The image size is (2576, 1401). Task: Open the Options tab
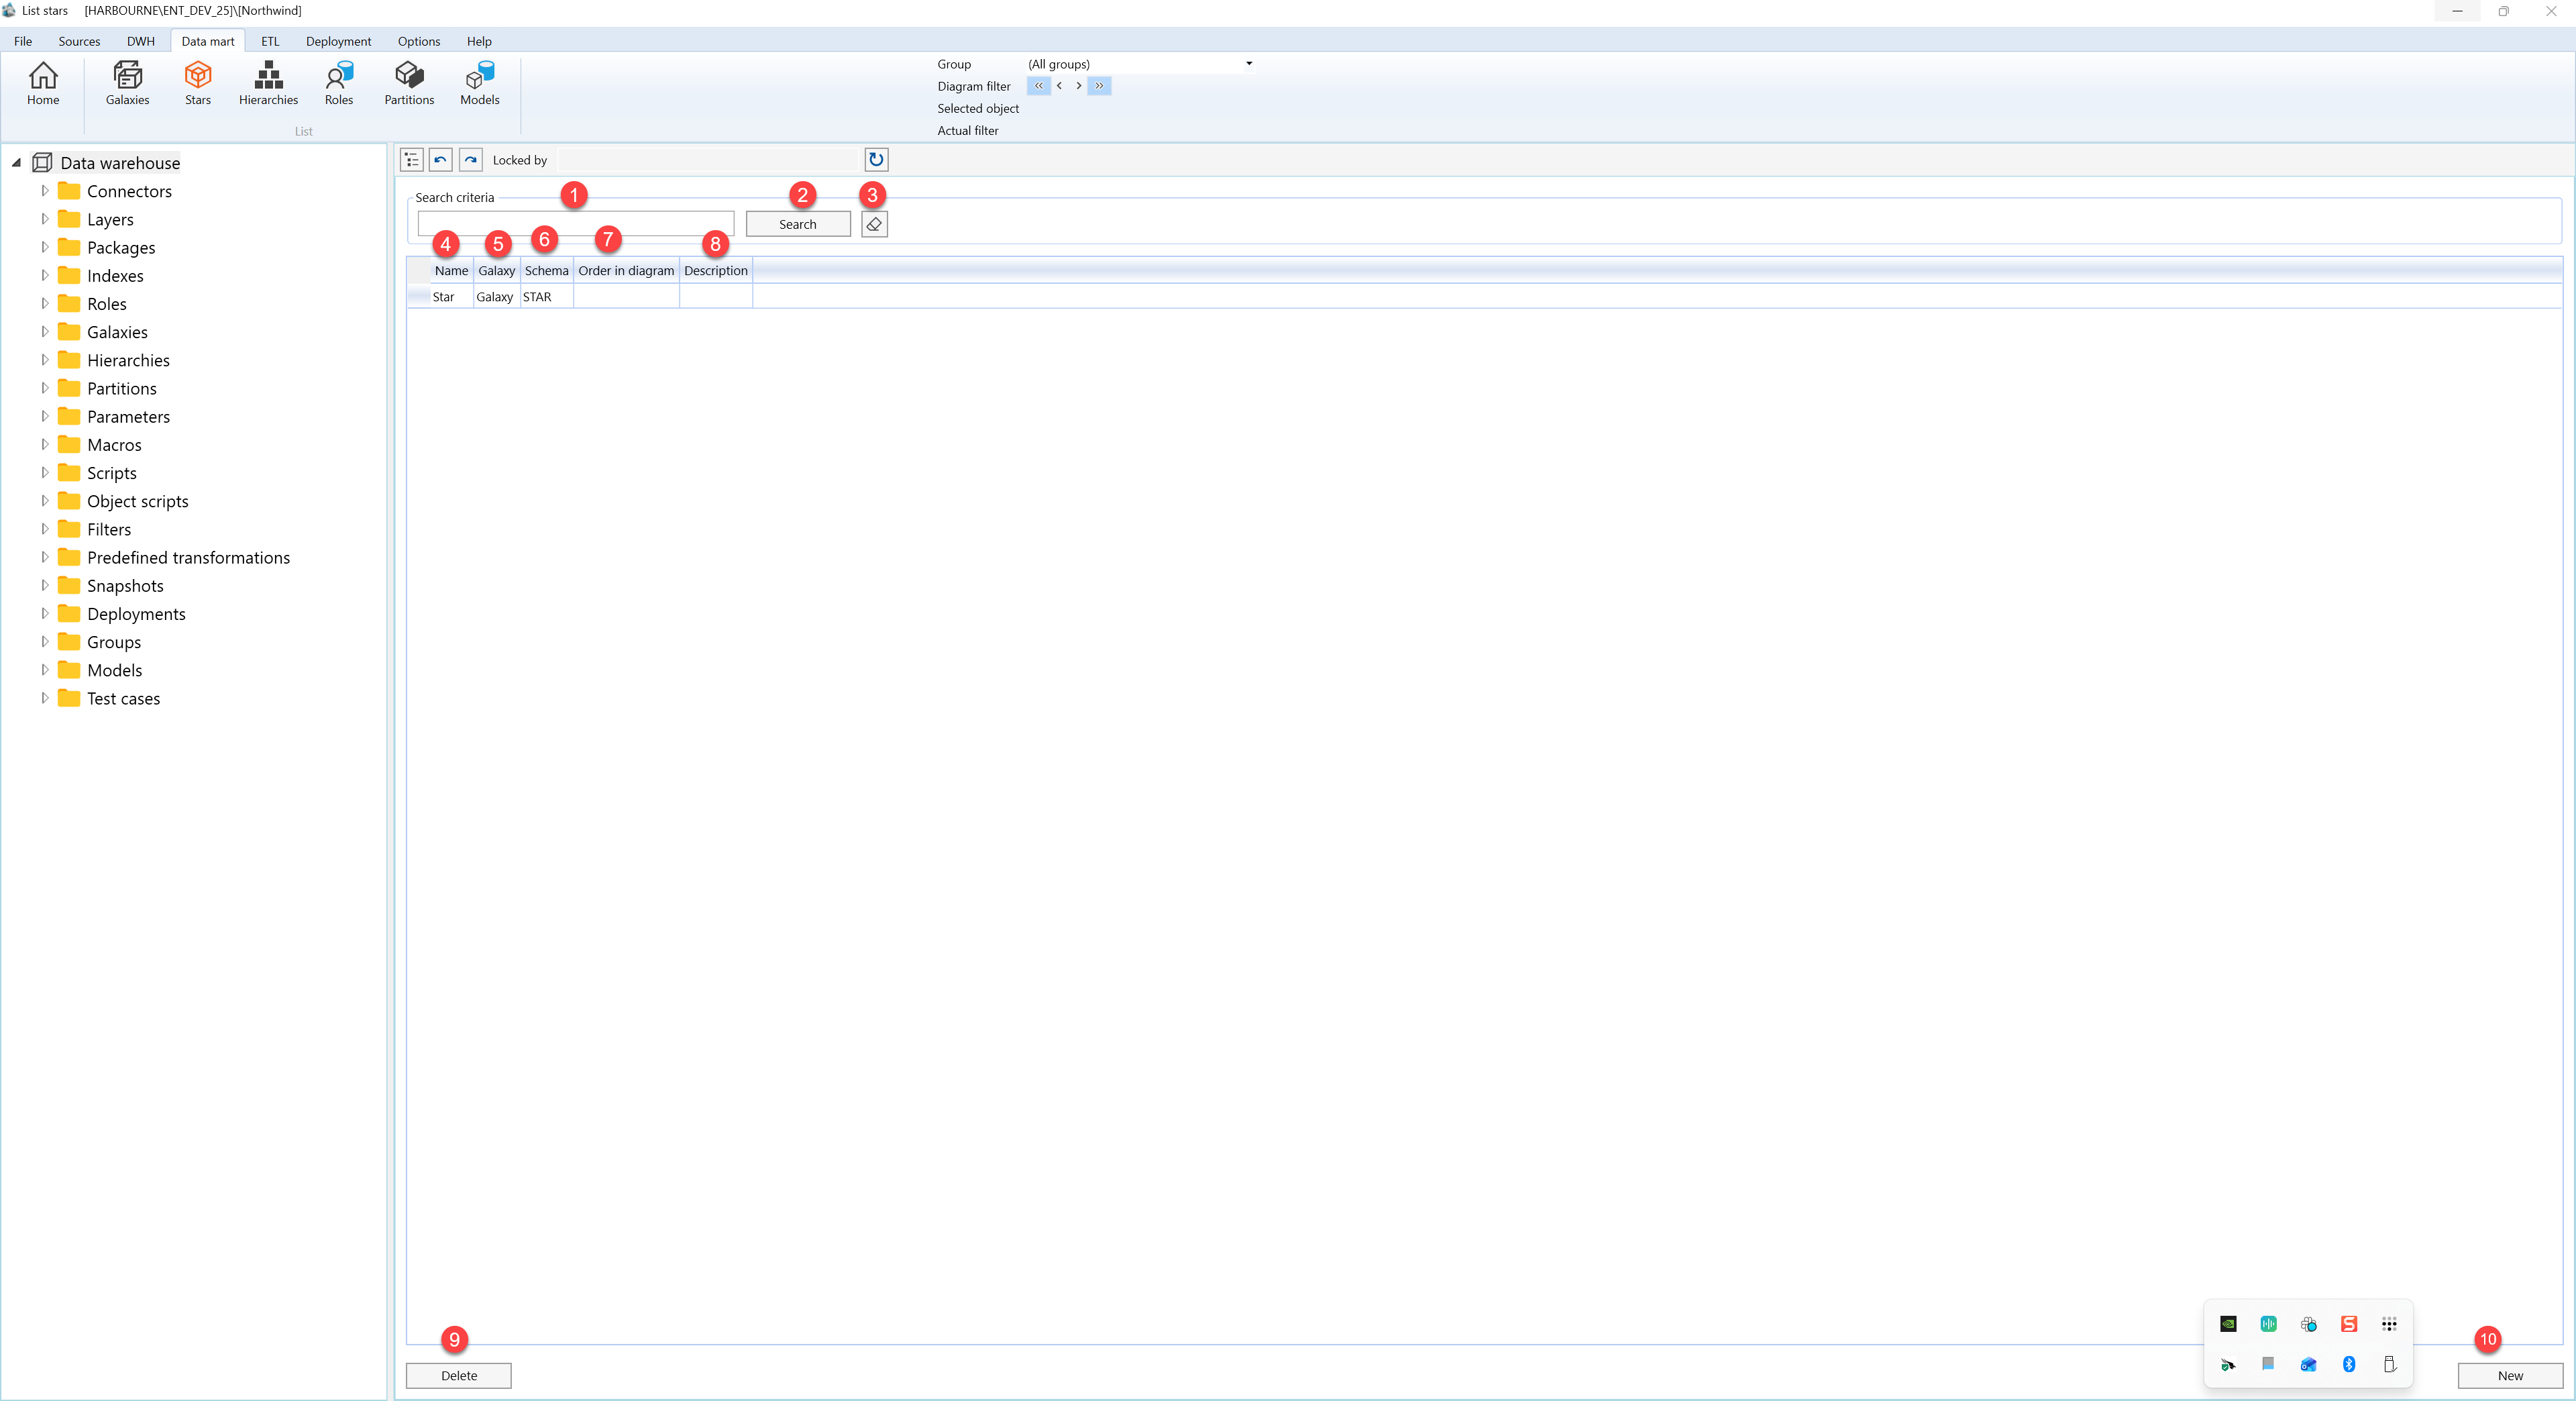pos(419,41)
